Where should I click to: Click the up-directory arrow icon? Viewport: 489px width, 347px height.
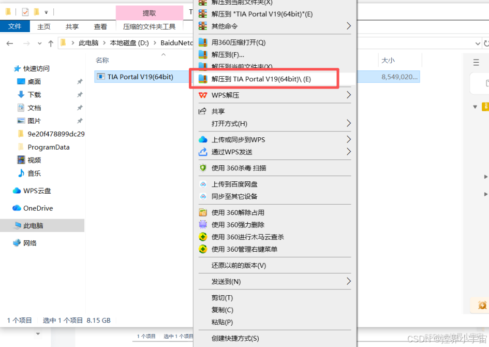[51, 44]
